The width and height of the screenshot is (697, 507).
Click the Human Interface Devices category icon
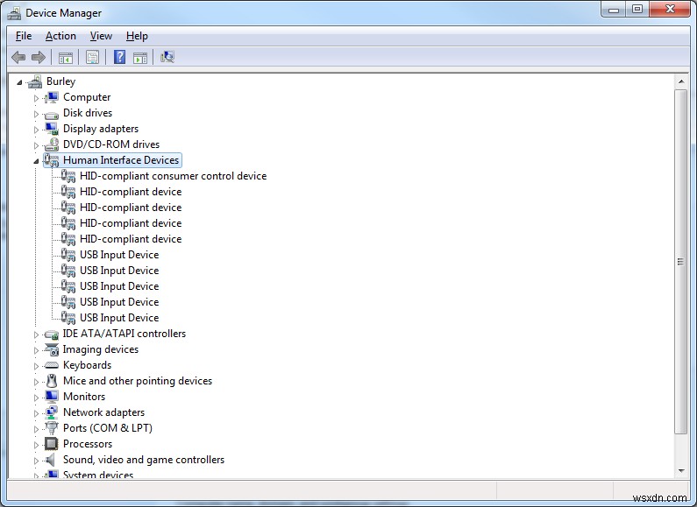pyautogui.click(x=52, y=160)
